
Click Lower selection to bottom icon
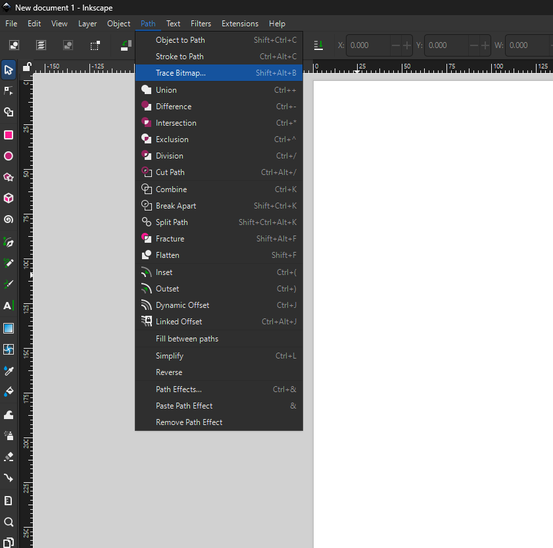318,45
